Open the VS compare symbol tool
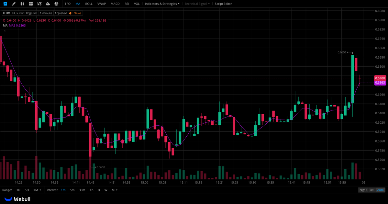The width and height of the screenshot is (388, 204). coord(39,4)
